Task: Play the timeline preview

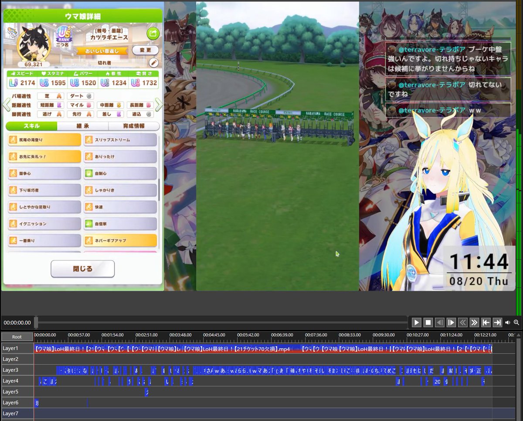Action: coord(417,323)
